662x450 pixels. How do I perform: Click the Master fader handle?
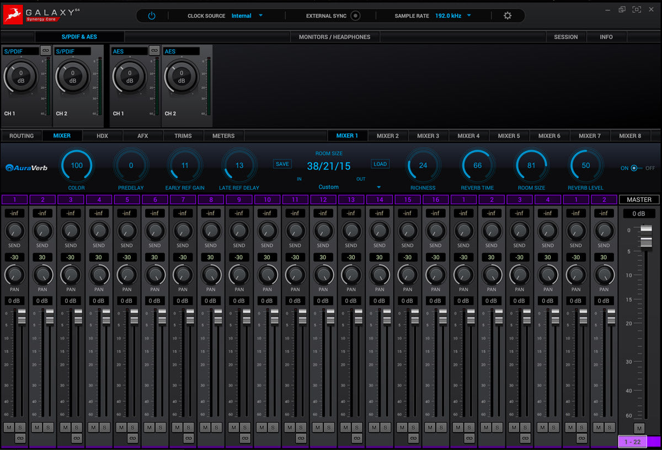tap(645, 236)
